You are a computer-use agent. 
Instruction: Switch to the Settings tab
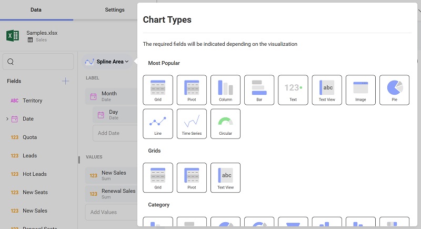pos(115,10)
